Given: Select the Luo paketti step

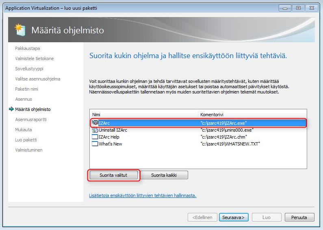Looking at the screenshot, I should click(26, 140).
